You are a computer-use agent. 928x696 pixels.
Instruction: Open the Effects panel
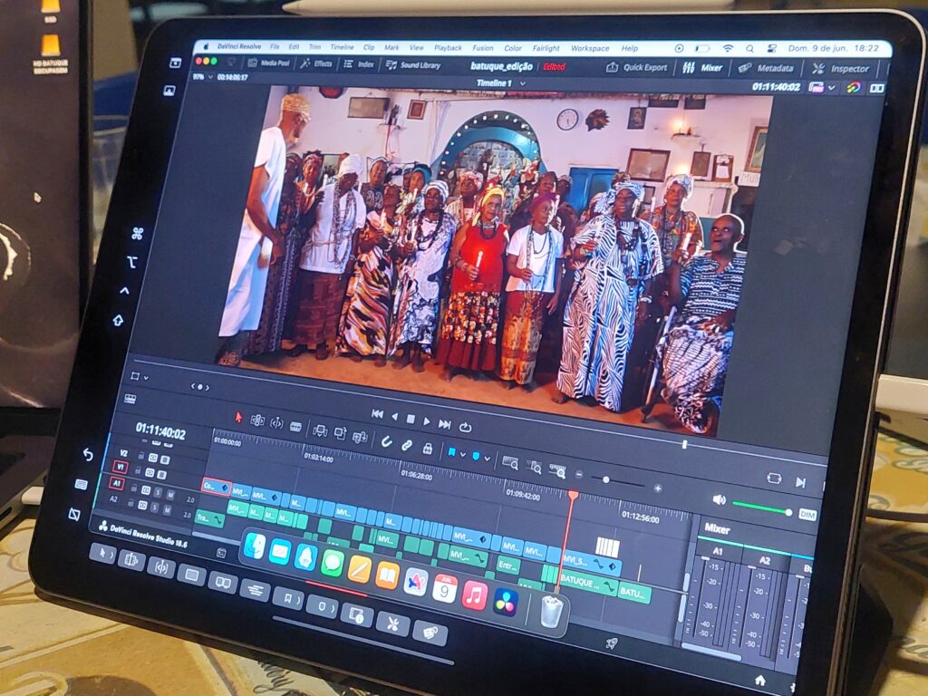point(316,63)
